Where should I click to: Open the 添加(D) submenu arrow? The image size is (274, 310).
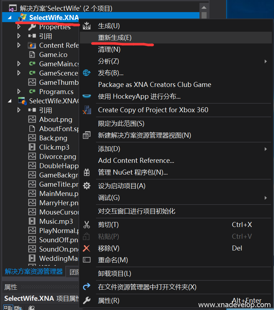(266, 149)
